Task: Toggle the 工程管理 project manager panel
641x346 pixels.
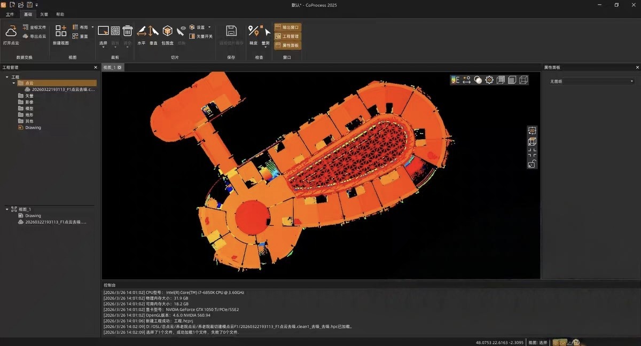Action: click(x=287, y=36)
